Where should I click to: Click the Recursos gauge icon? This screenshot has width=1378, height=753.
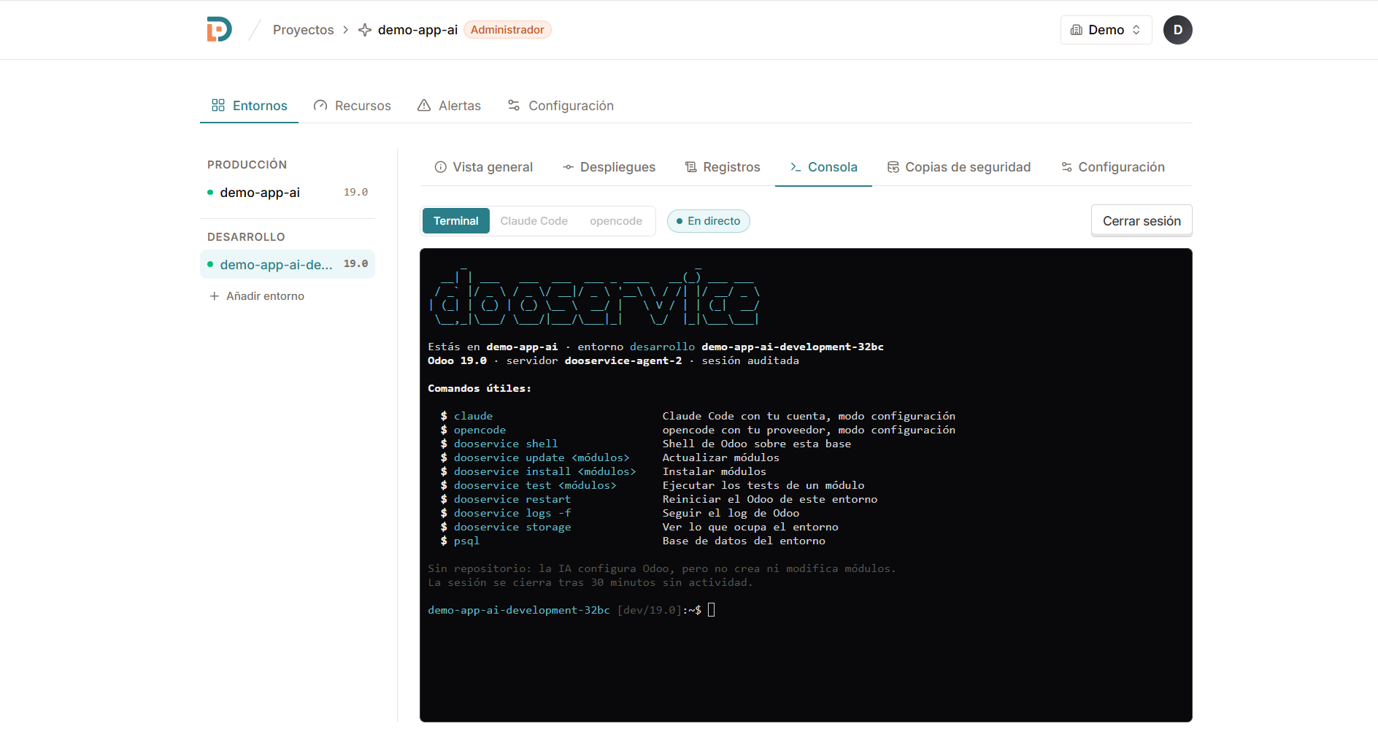pyautogui.click(x=320, y=105)
